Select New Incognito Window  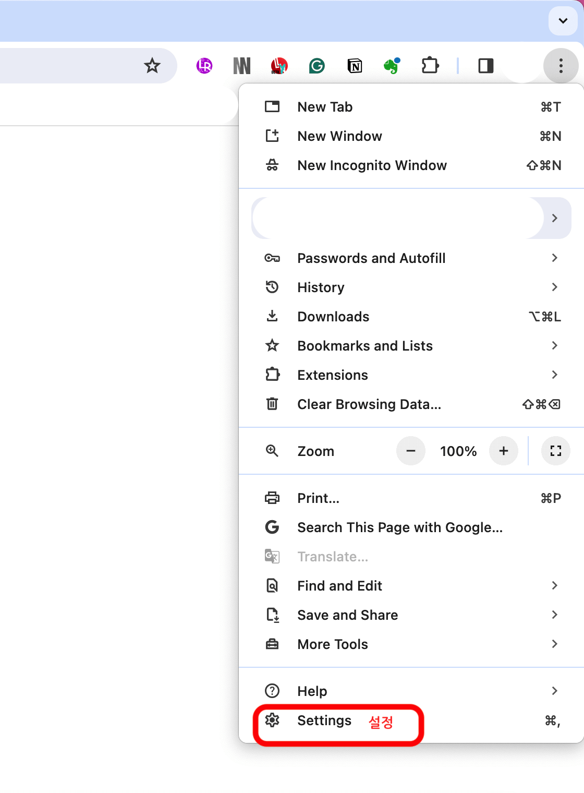tap(372, 165)
